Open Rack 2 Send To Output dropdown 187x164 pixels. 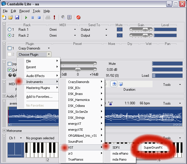tap(106, 35)
